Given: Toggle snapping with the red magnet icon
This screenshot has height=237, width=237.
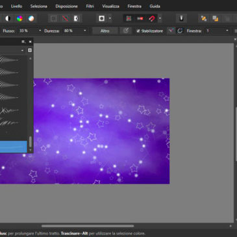Looking at the screenshot, I should point(152,19).
